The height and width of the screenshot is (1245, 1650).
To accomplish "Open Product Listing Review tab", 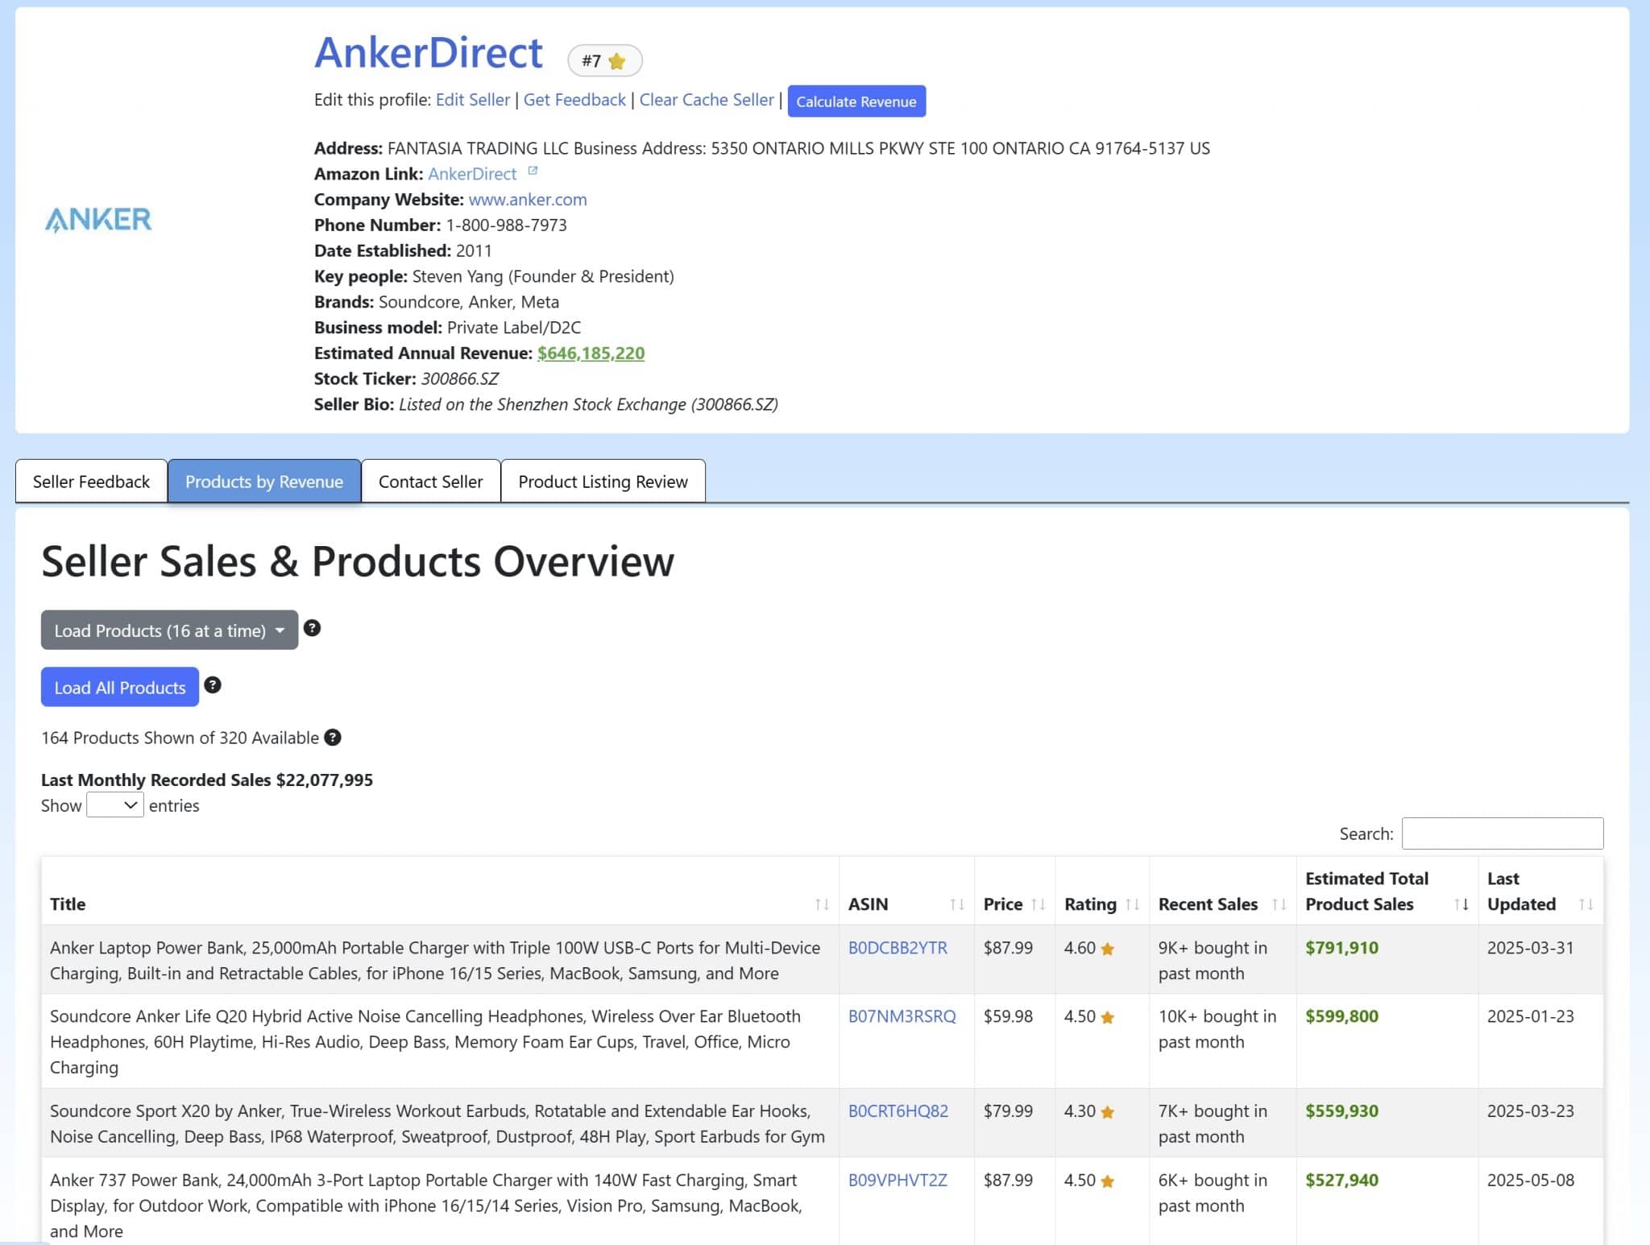I will click(x=603, y=481).
